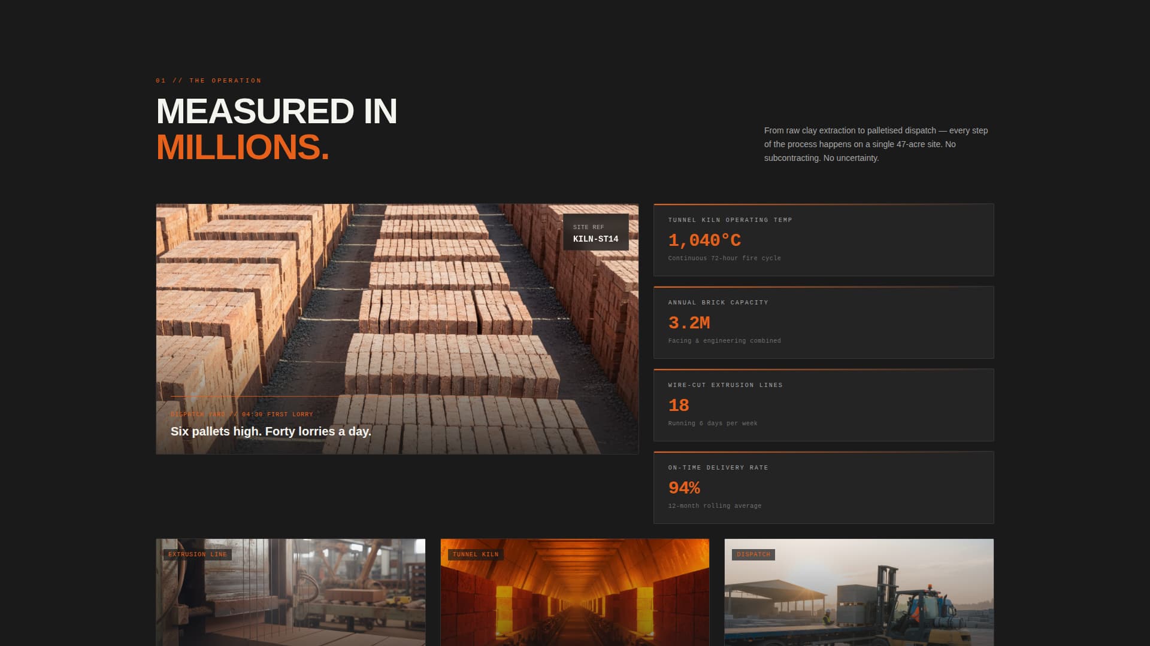
Task: Click the DISPATCH label tag
Action: tap(753, 554)
